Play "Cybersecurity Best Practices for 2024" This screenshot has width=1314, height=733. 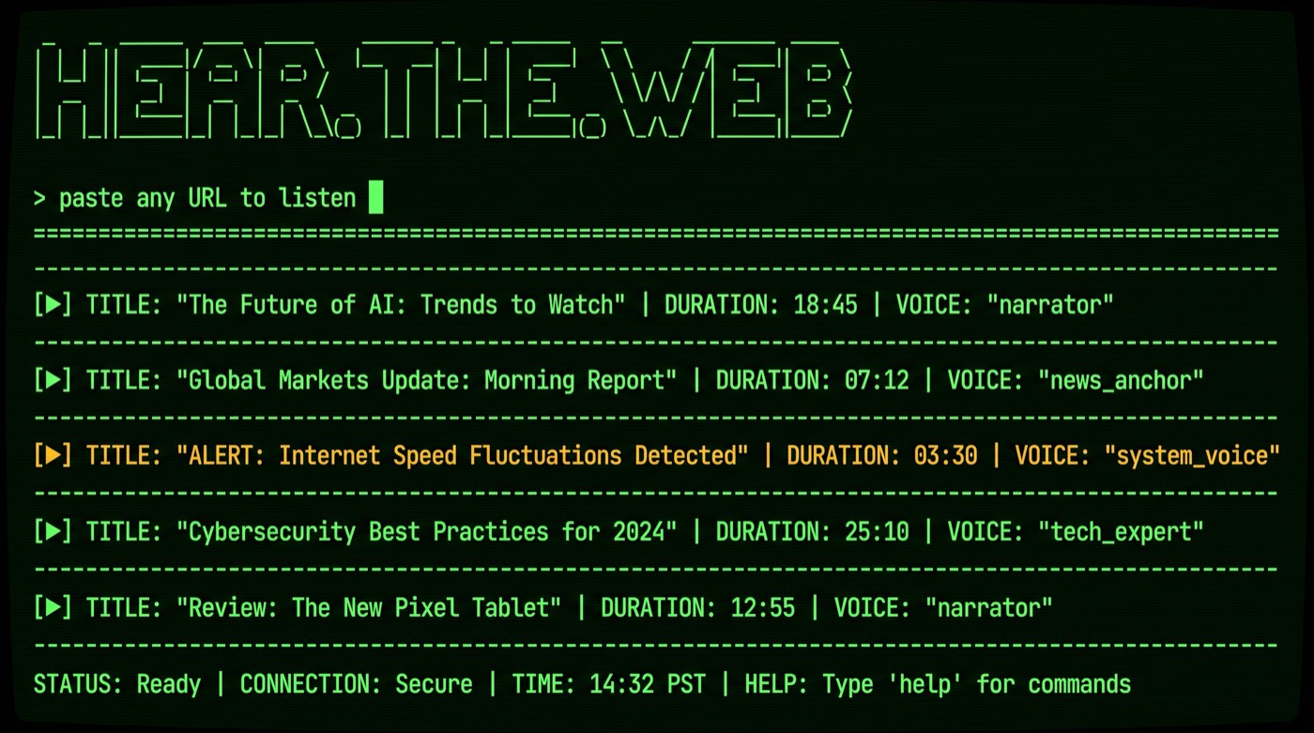53,531
